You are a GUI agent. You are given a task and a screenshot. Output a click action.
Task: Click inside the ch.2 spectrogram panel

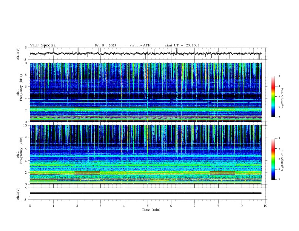coord(145,155)
